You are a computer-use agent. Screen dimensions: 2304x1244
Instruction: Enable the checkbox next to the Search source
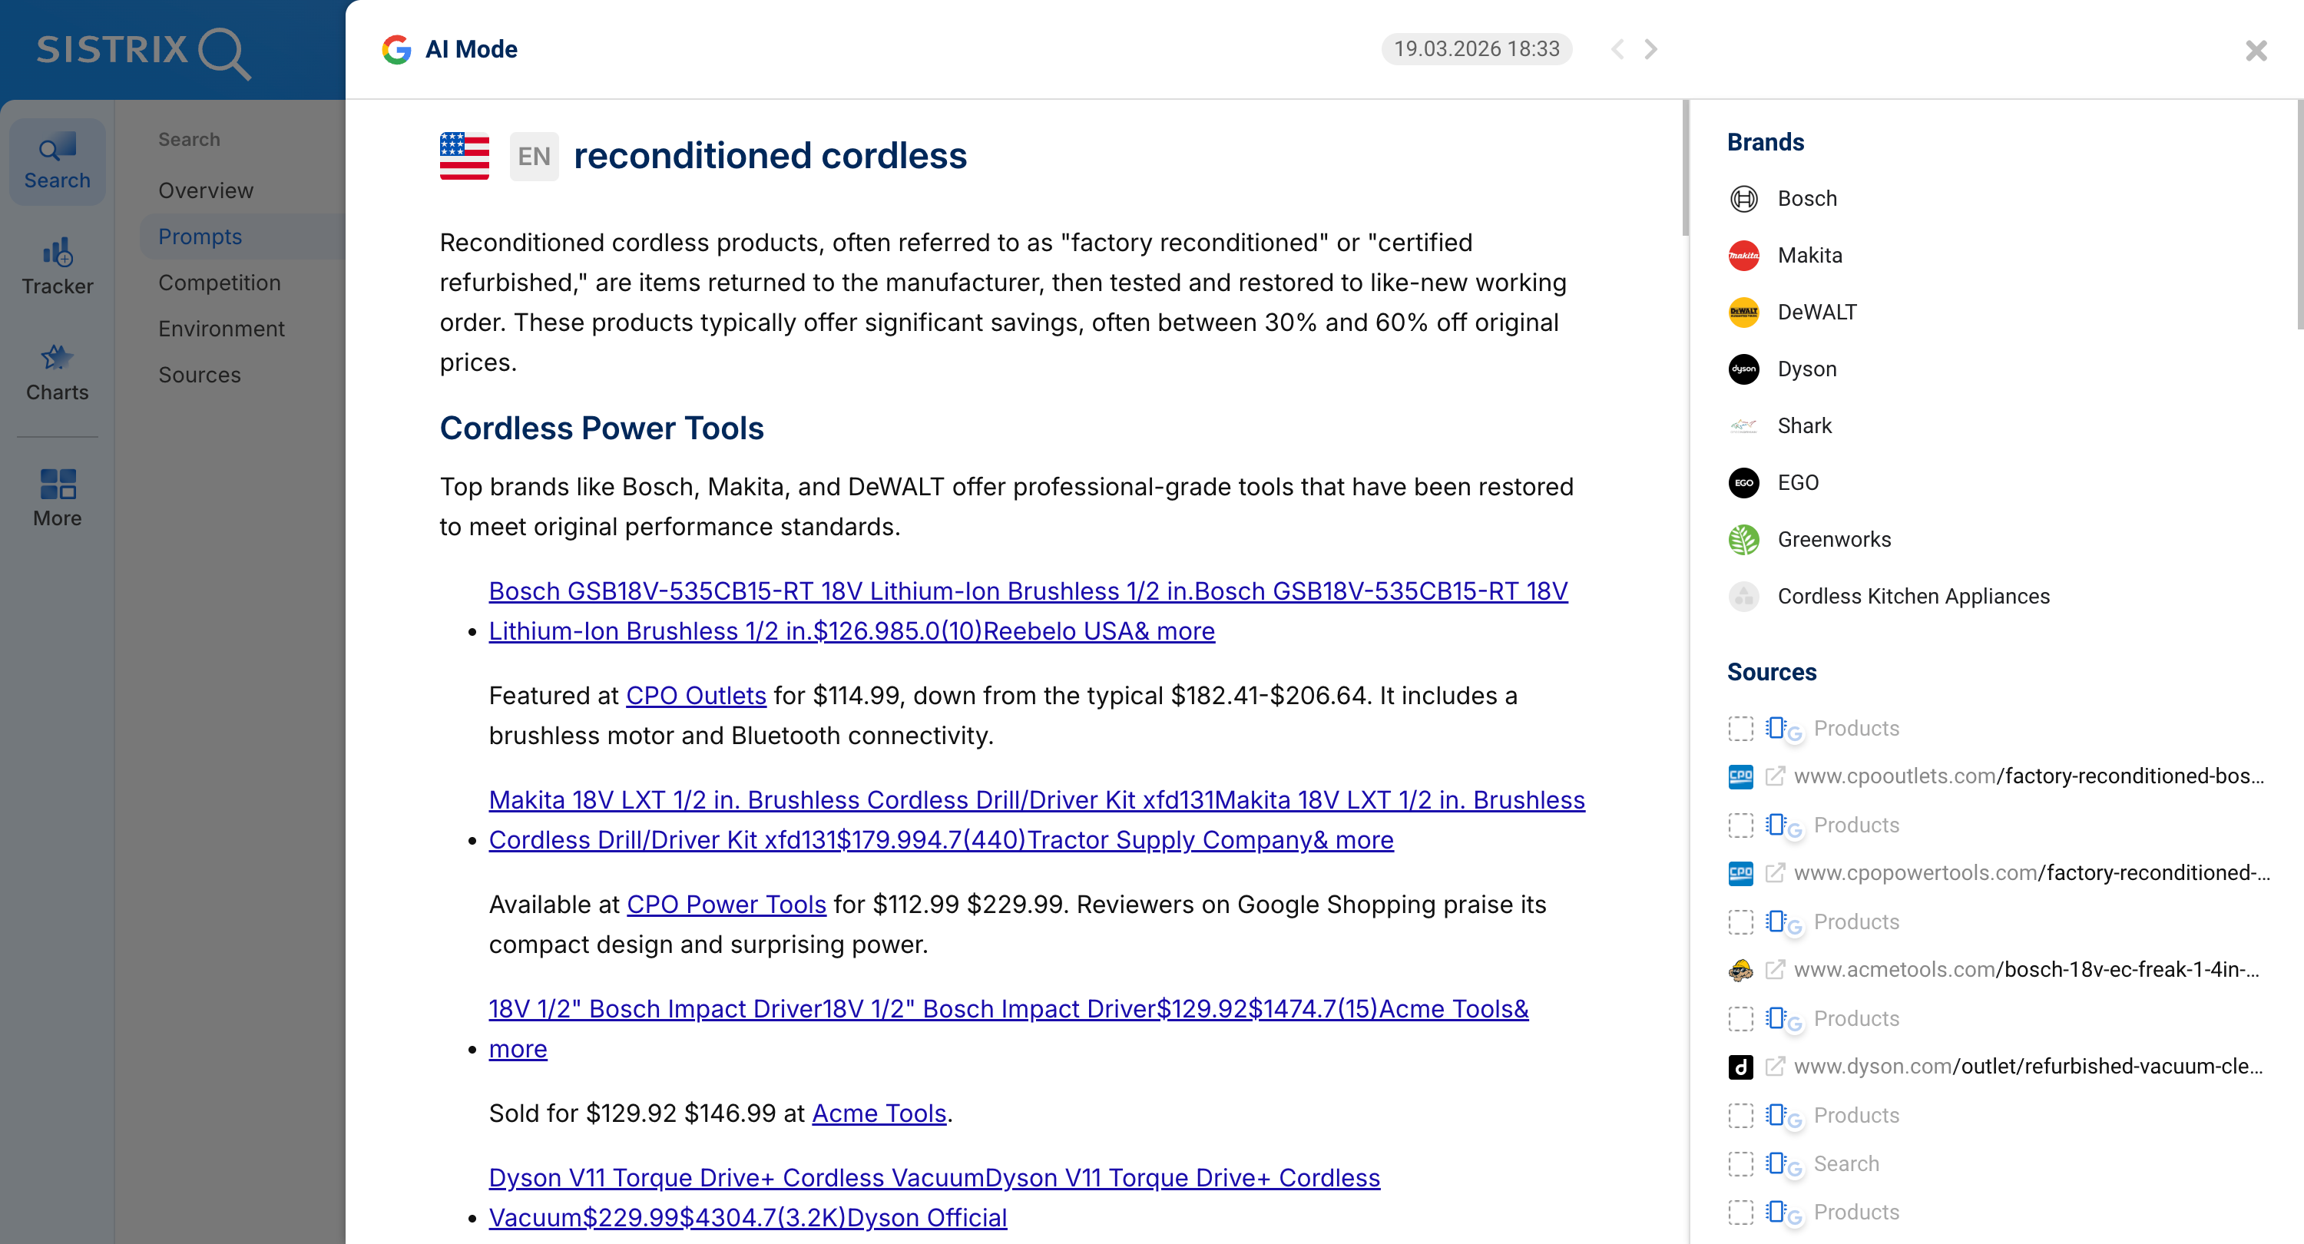(x=1740, y=1163)
